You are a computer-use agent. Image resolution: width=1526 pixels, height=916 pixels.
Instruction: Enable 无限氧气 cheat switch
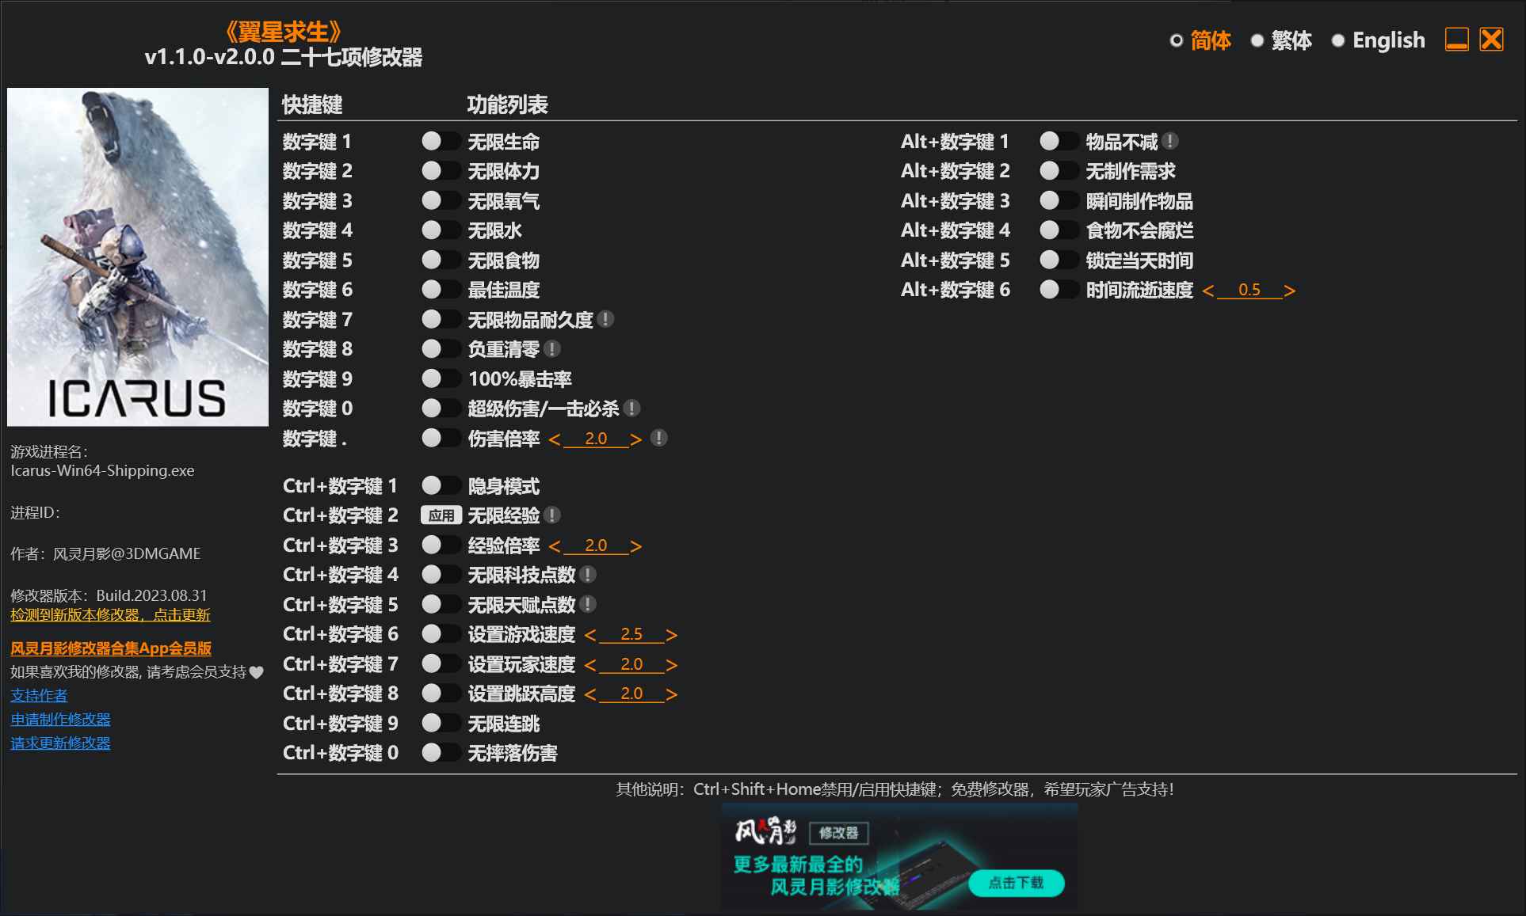[441, 200]
